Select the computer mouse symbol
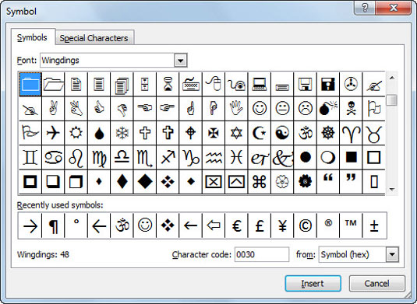 pyautogui.click(x=214, y=84)
